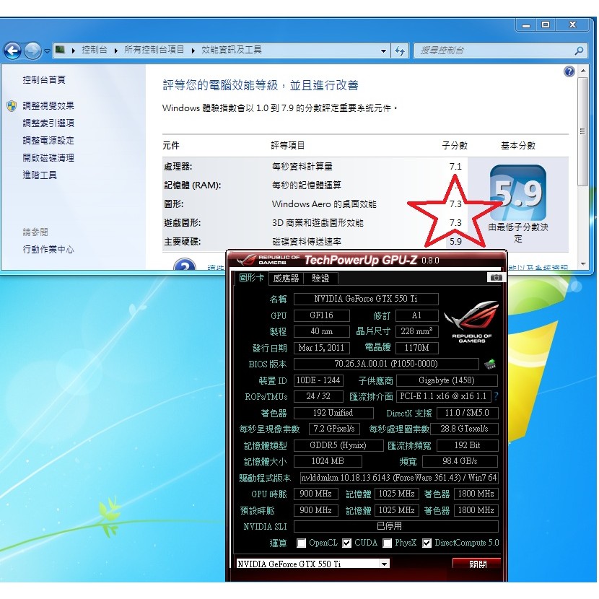Switch to 驗證 tab in GPU-Z
Viewport: 599px width, 599px height.
coord(320,278)
